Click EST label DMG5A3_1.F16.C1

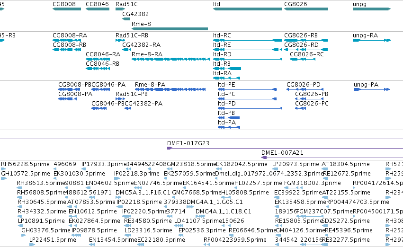(x=143, y=193)
